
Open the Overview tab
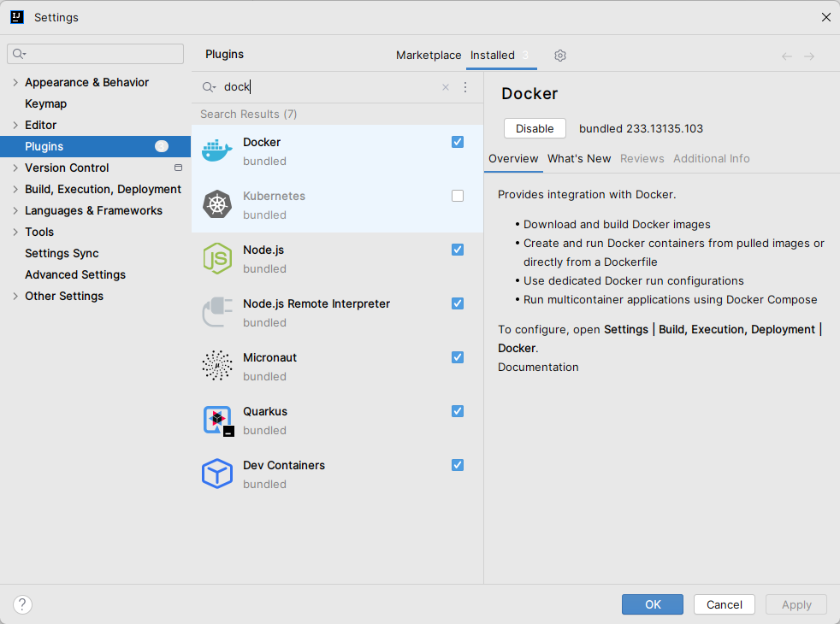(513, 158)
